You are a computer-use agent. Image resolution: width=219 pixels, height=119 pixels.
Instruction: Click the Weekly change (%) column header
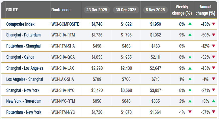[x=182, y=10]
